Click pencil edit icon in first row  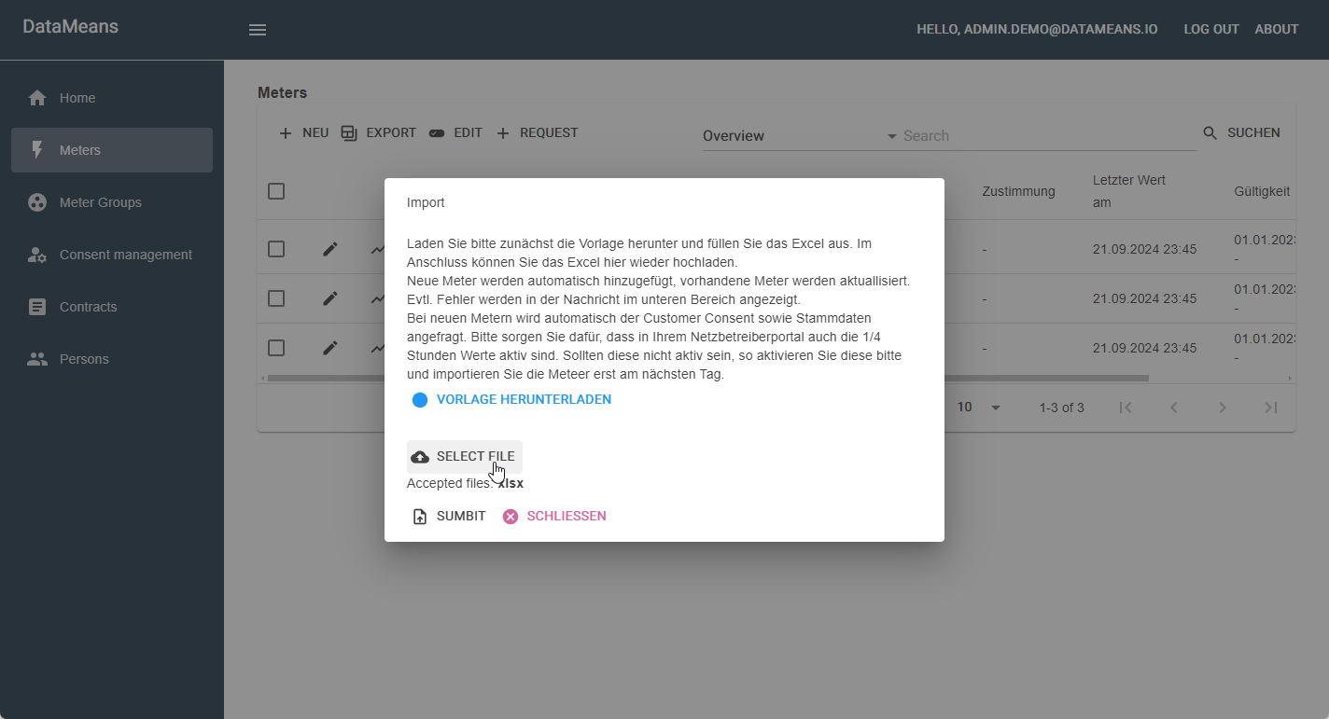pos(330,249)
